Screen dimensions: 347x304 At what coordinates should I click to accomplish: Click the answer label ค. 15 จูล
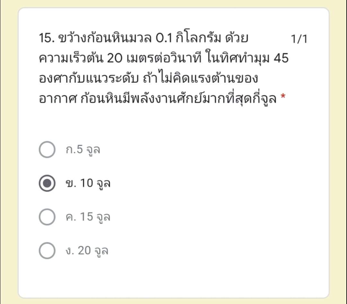click(88, 217)
